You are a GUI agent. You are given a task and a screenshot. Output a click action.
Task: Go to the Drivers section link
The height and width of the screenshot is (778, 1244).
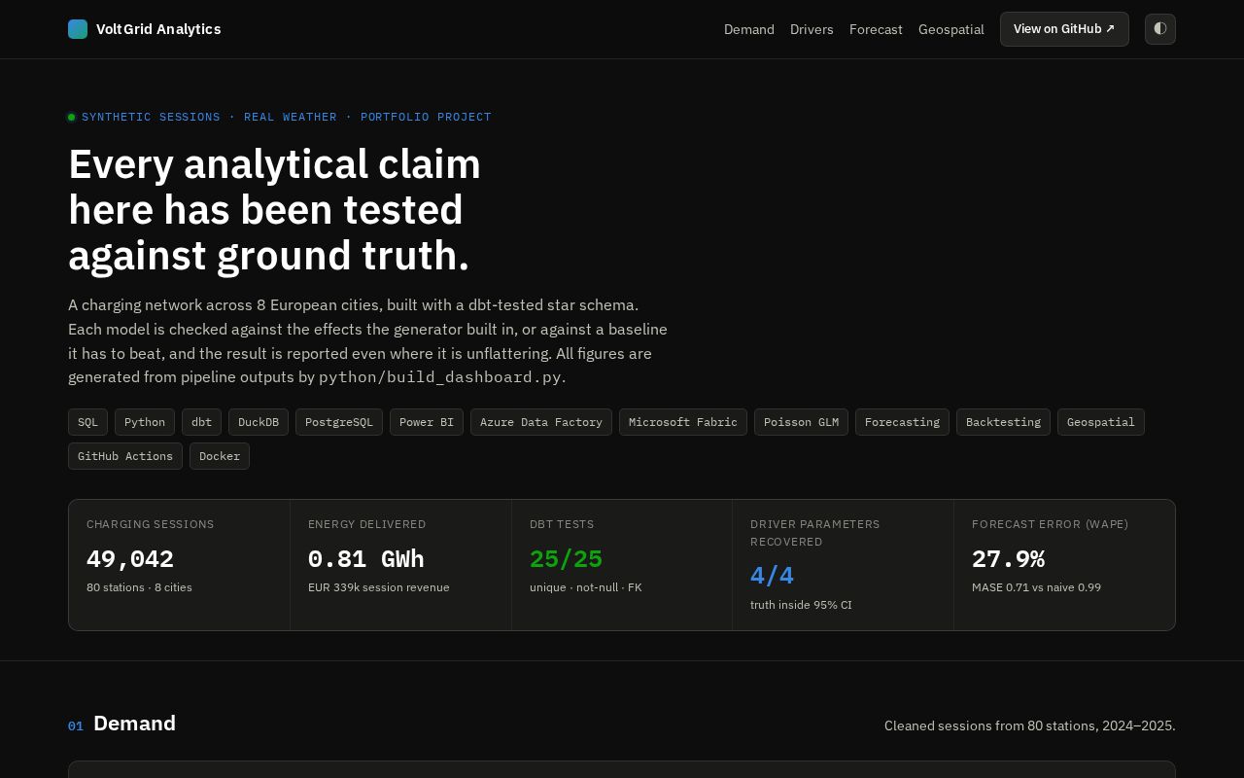[x=812, y=29]
